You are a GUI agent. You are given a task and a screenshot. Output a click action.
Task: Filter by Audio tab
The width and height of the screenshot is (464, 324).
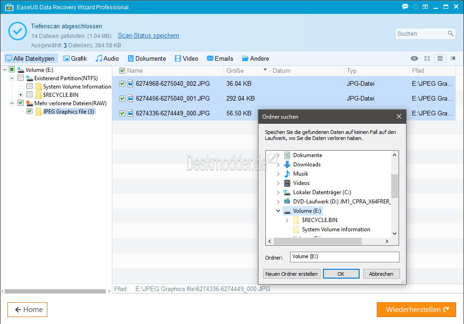click(107, 58)
